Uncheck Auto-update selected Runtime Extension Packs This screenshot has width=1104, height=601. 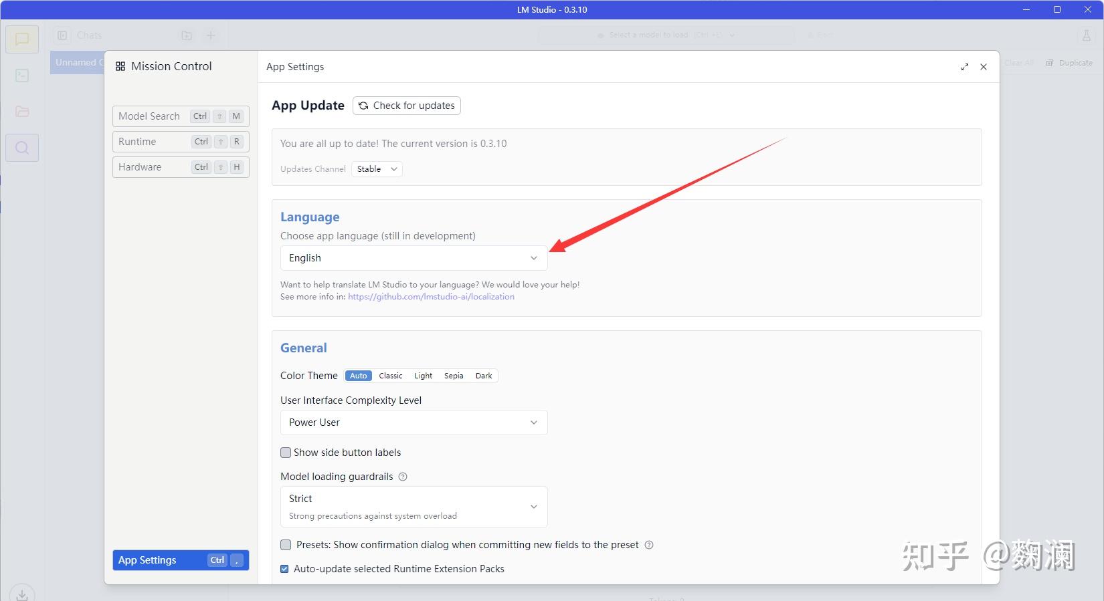tap(284, 569)
